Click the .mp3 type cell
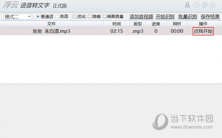222x138 pixels. tap(137, 31)
